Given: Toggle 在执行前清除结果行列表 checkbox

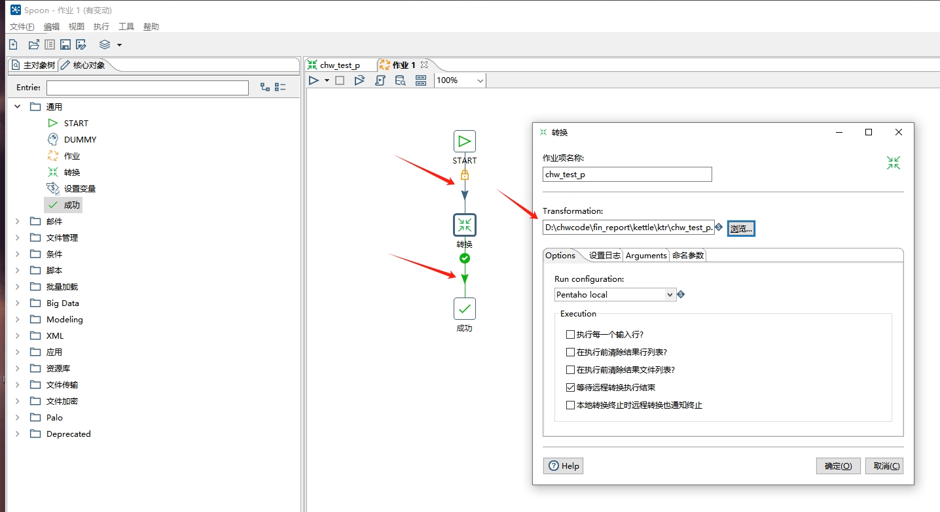Looking at the screenshot, I should pos(570,352).
